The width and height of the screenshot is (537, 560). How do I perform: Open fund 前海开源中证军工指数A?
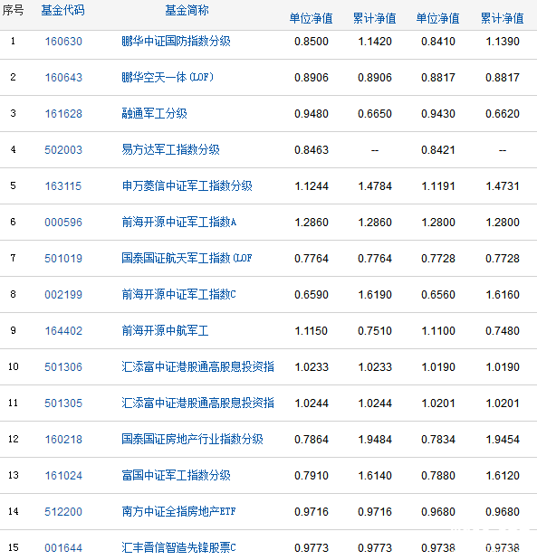[x=178, y=223]
